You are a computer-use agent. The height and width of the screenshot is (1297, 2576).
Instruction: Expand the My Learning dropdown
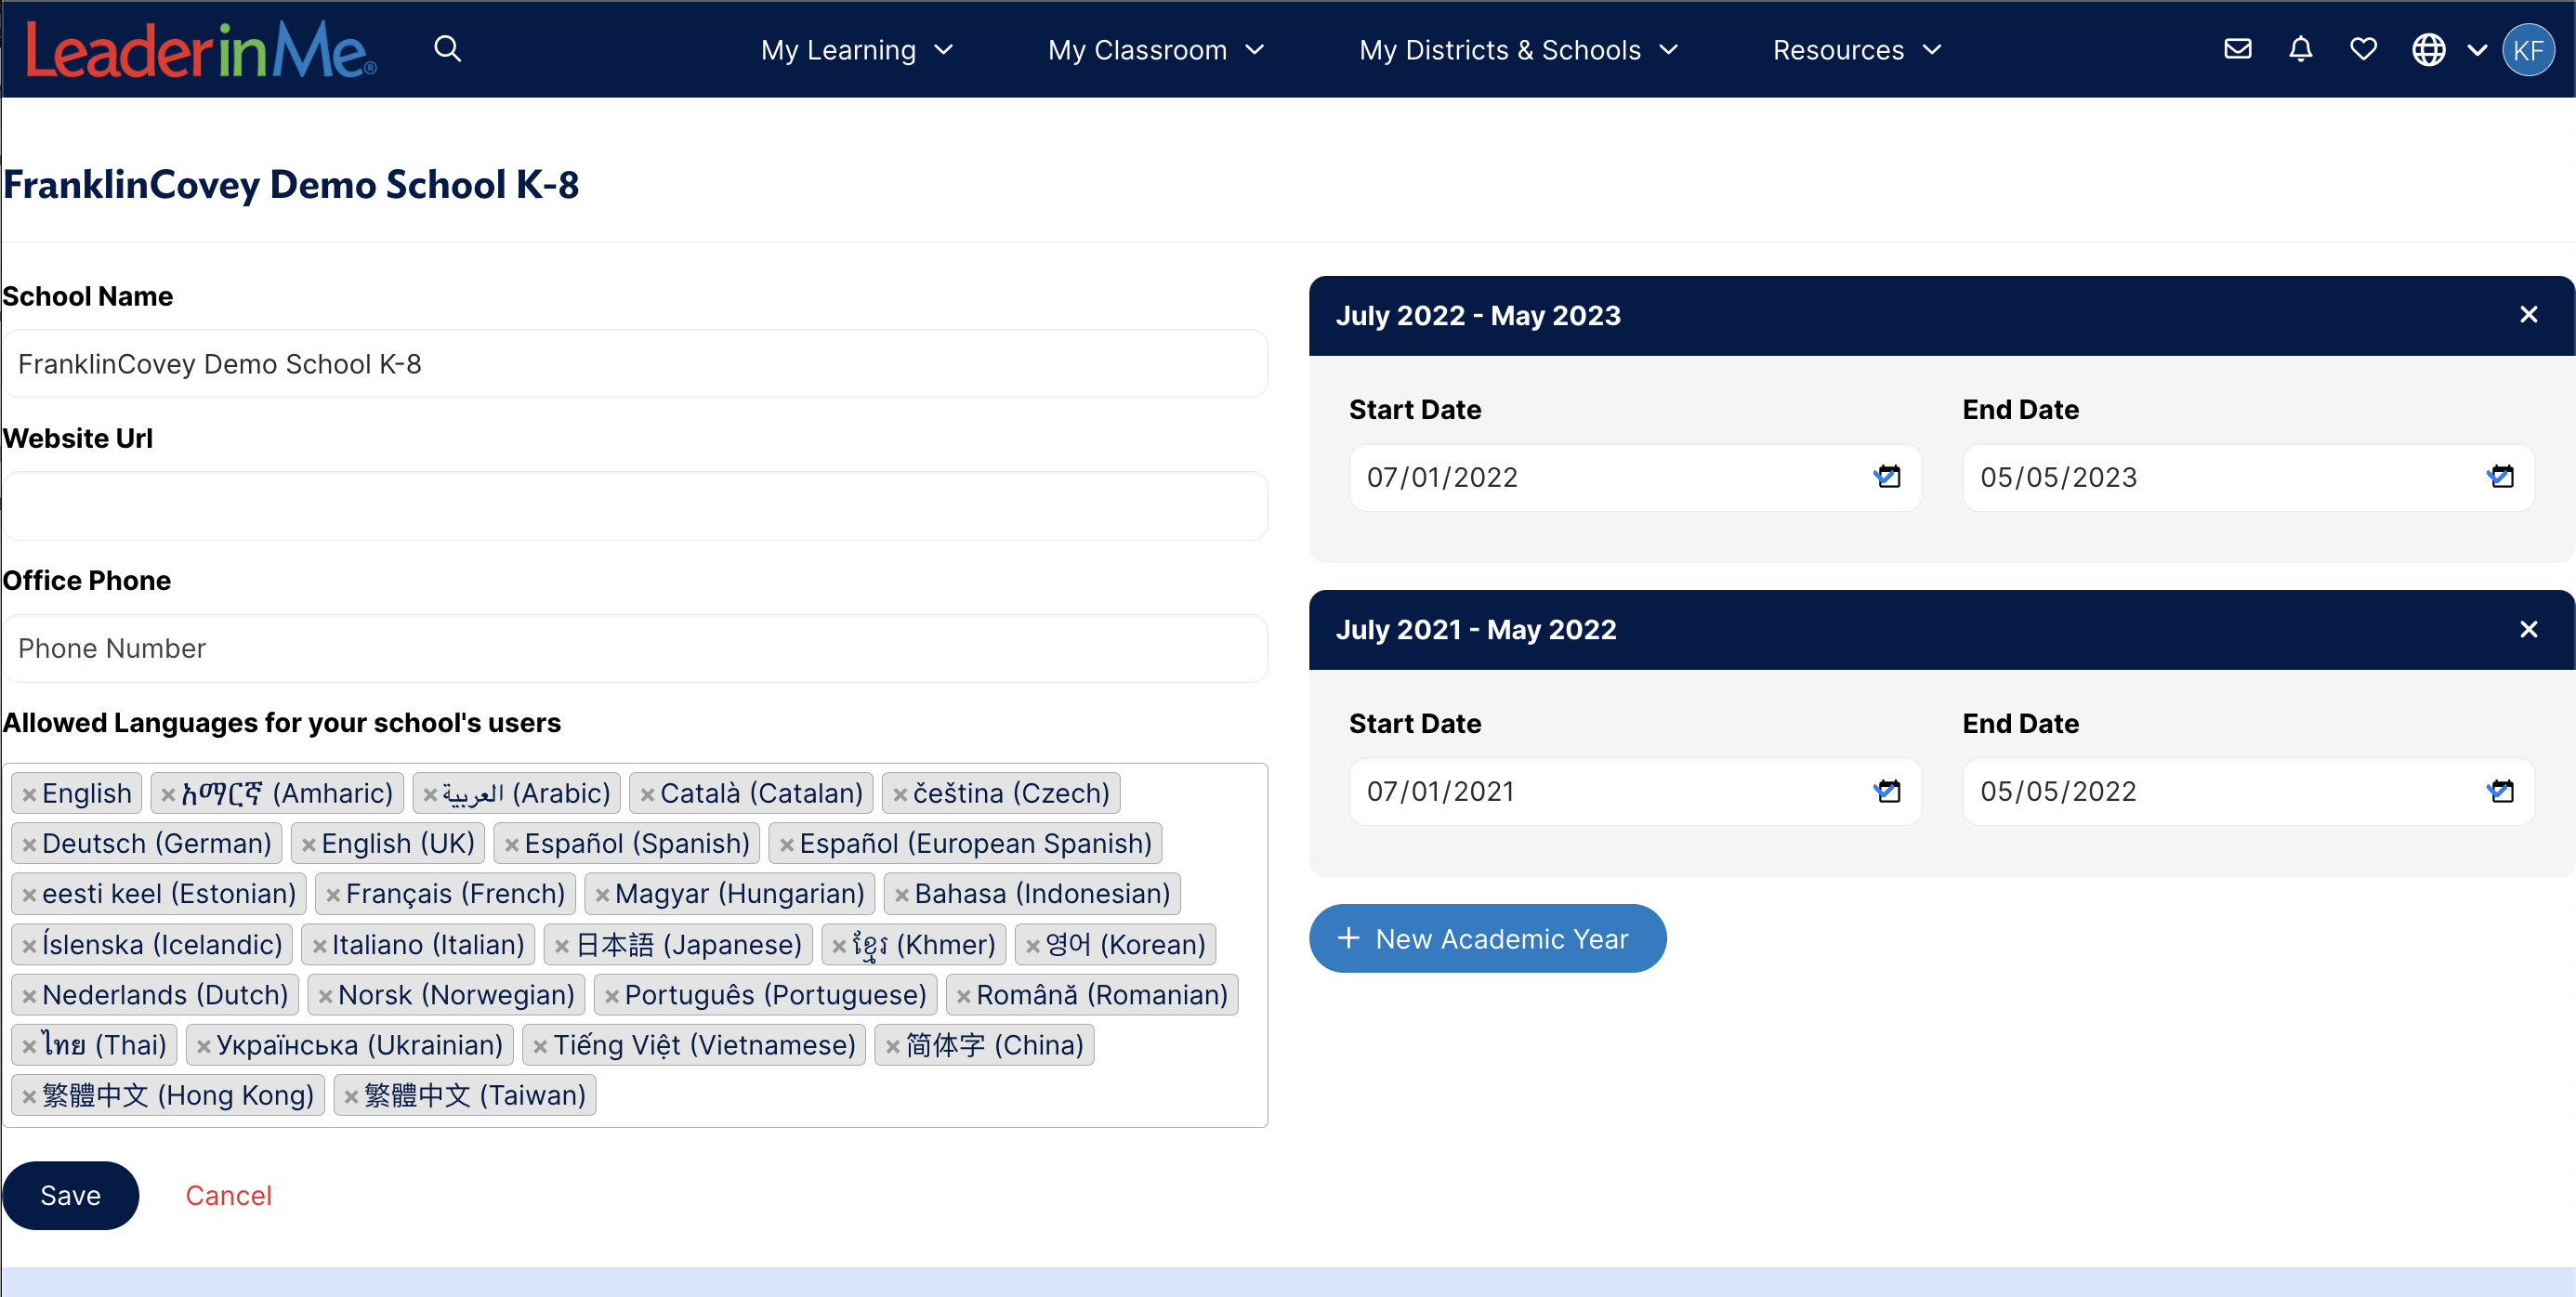pyautogui.click(x=856, y=50)
